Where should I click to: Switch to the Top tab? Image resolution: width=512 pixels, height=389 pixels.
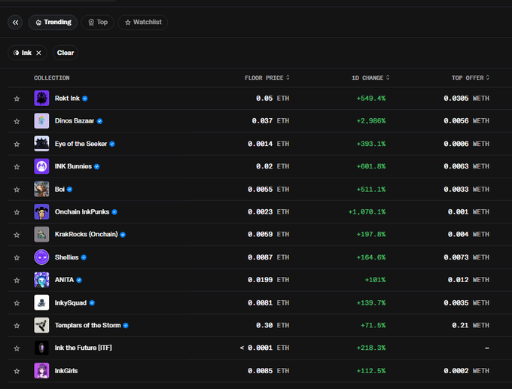(x=98, y=22)
